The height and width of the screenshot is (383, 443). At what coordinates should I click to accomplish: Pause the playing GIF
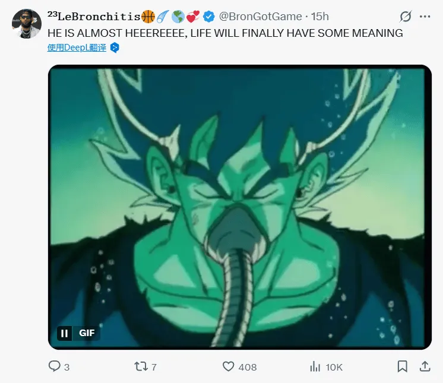(65, 333)
